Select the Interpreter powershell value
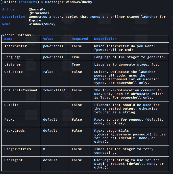173x174 pixels. [53, 46]
